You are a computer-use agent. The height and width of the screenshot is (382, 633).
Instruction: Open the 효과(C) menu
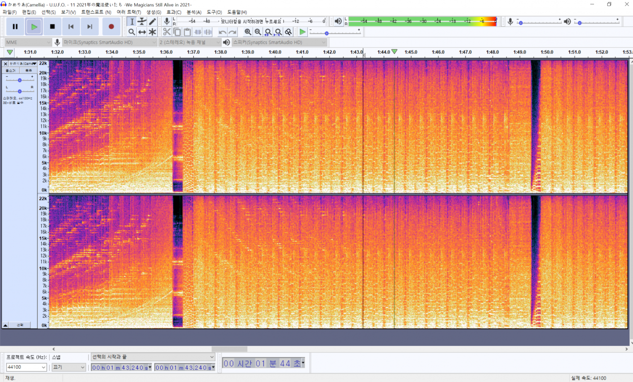coord(174,12)
